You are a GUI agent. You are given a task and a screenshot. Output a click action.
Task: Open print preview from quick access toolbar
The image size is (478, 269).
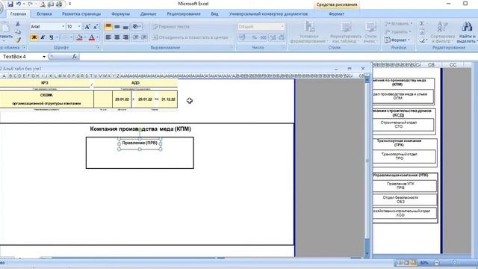43,4
